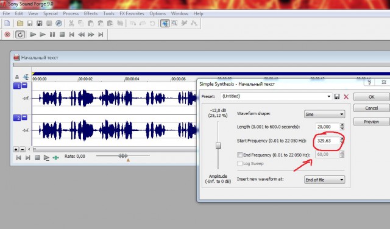Image resolution: width=390 pixels, height=229 pixels.
Task: Click the Start Frequency input field
Action: click(x=327, y=141)
